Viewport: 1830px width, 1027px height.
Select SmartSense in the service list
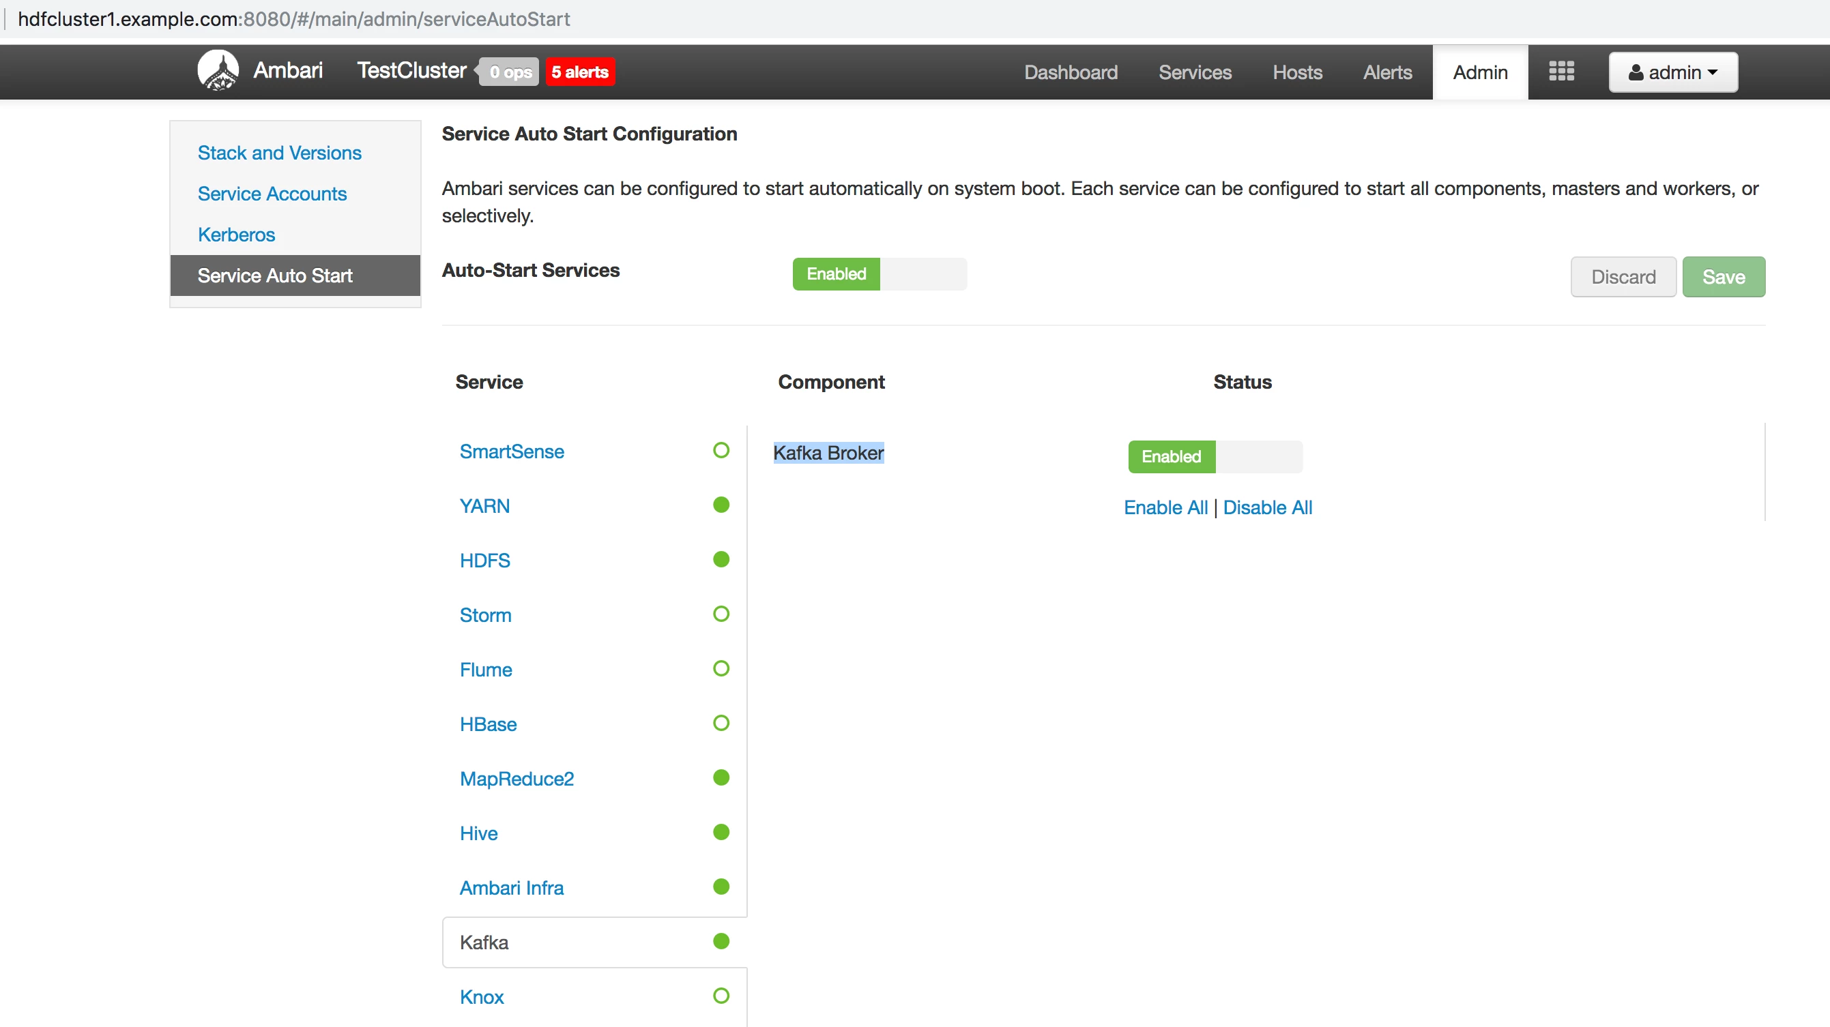click(x=512, y=451)
